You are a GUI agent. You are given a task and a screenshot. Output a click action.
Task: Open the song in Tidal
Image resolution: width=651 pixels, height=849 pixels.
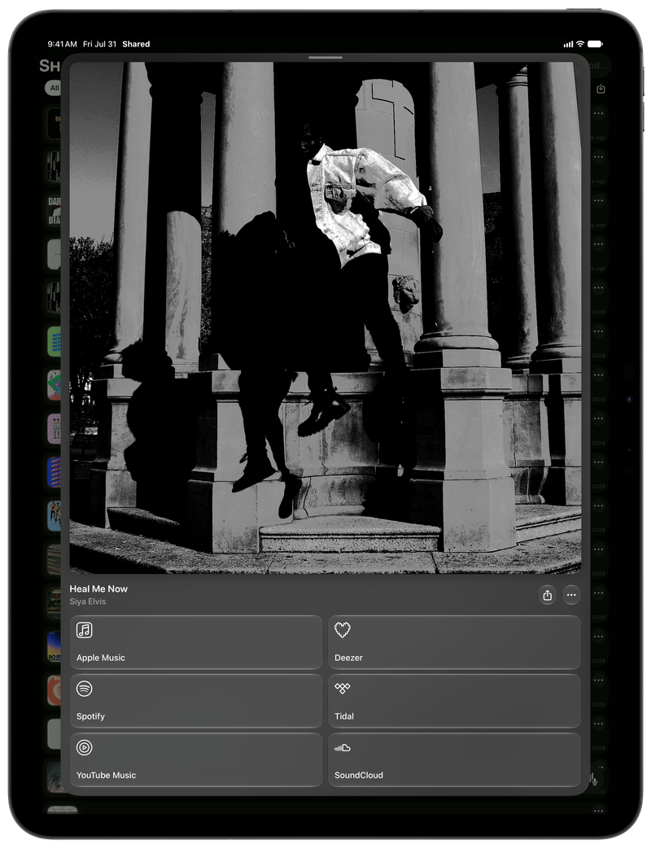[454, 701]
